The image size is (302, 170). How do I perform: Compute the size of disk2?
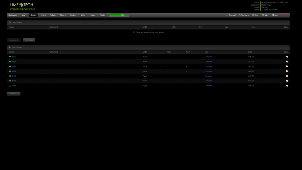[209, 62]
